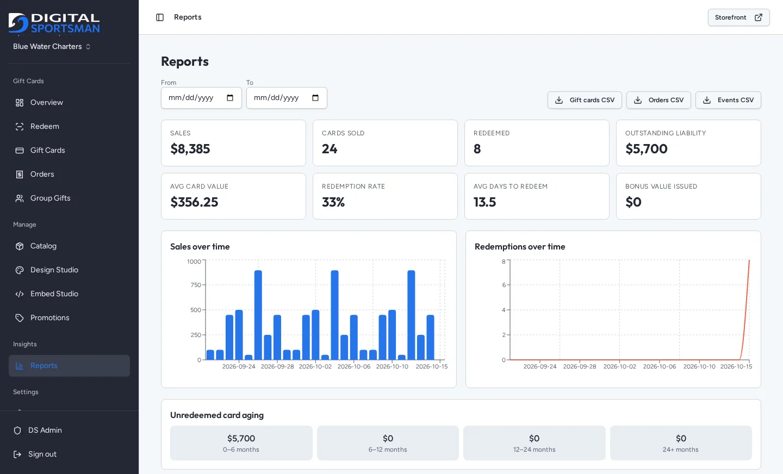
Task: Click the Gift Cards card icon
Action: (x=20, y=151)
